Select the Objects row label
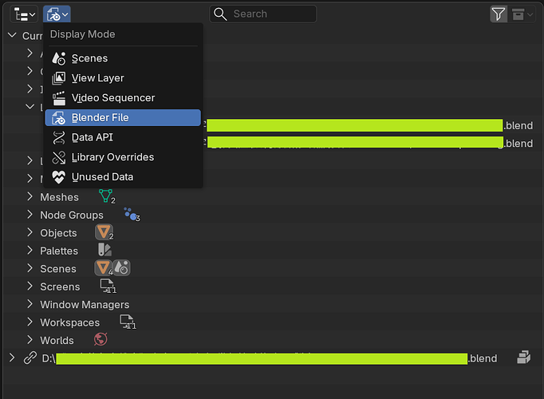544x399 pixels. pyautogui.click(x=58, y=233)
